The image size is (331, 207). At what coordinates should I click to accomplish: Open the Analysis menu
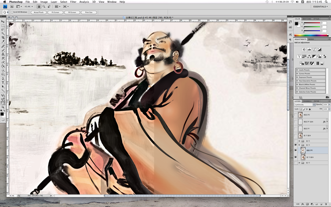click(x=84, y=2)
